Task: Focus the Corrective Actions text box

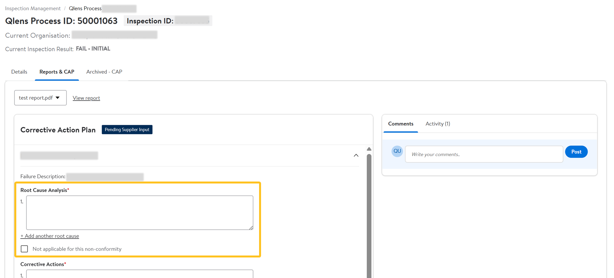Action: pos(140,274)
